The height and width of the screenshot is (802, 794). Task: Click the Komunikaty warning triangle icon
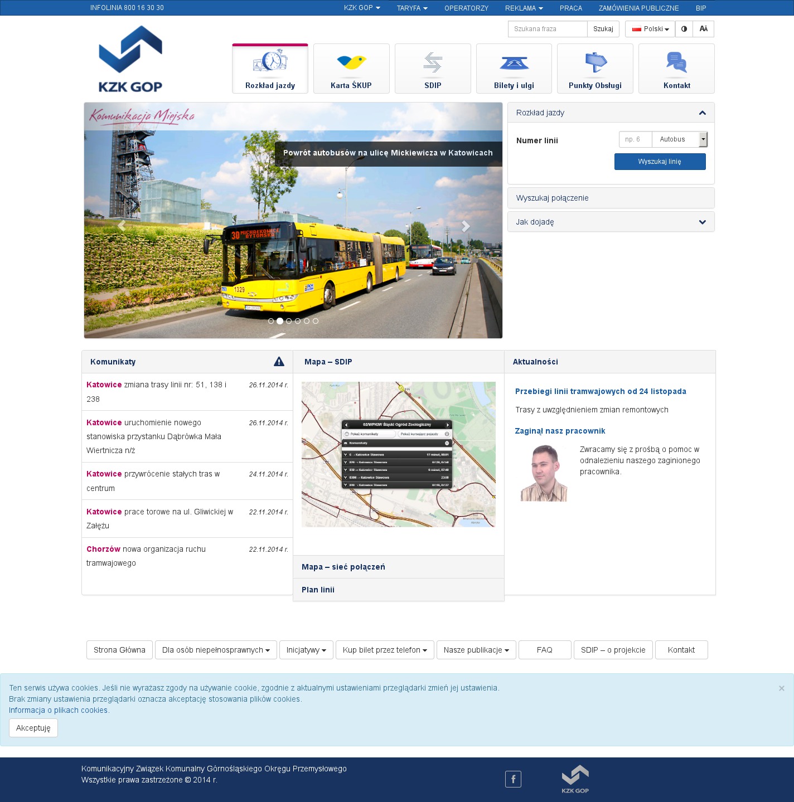(279, 362)
